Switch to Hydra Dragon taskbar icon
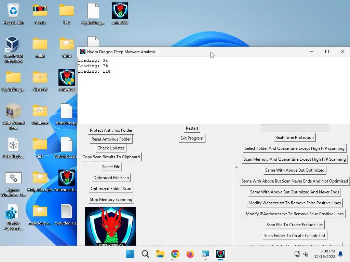This screenshot has height=262, width=350. (x=220, y=254)
